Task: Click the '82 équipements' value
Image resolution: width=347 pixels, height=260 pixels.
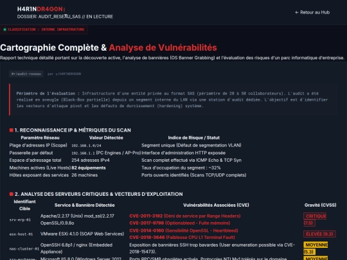Action: pyautogui.click(x=89, y=168)
